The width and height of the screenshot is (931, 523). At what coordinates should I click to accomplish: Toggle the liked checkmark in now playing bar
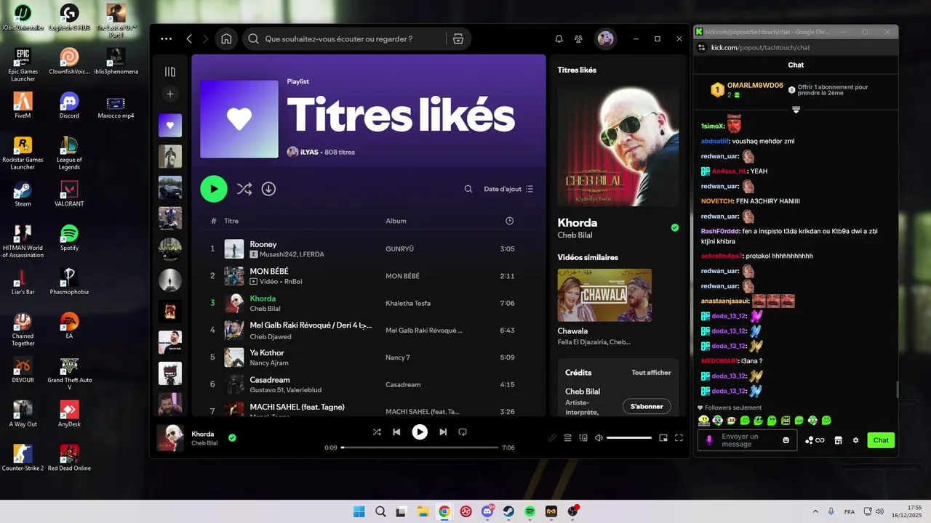(x=232, y=437)
